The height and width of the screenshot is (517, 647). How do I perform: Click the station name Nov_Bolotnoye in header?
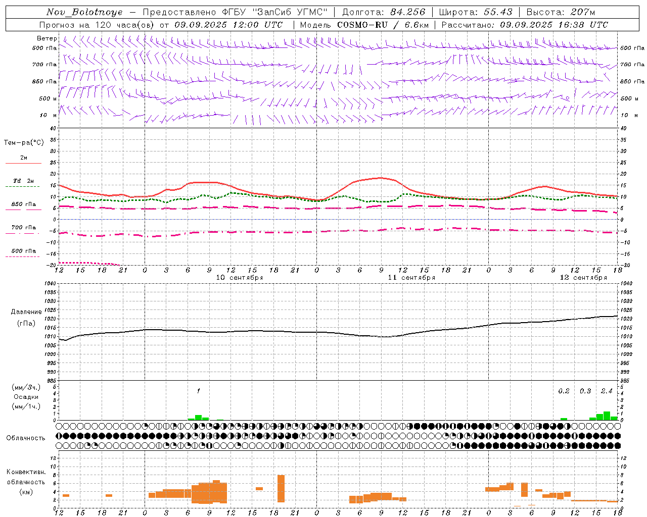pos(84,12)
